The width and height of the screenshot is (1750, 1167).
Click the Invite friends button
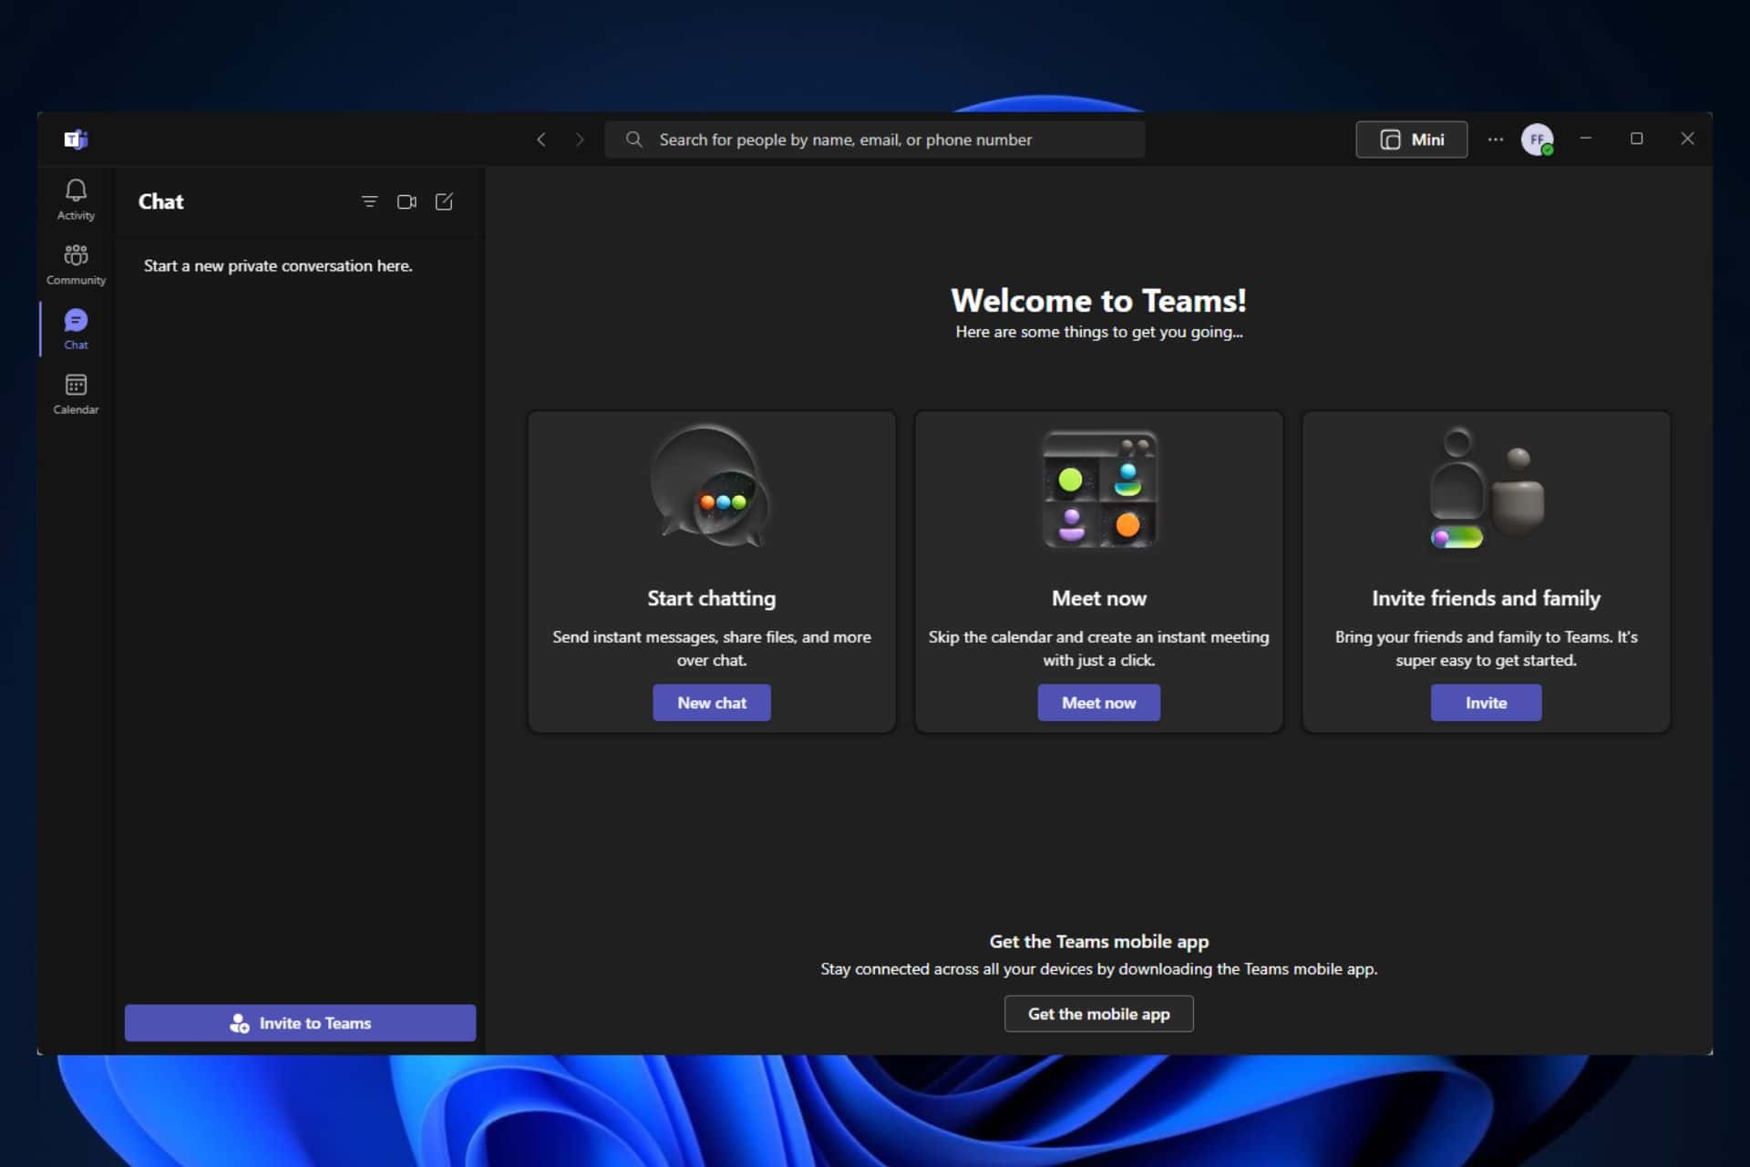point(1486,702)
